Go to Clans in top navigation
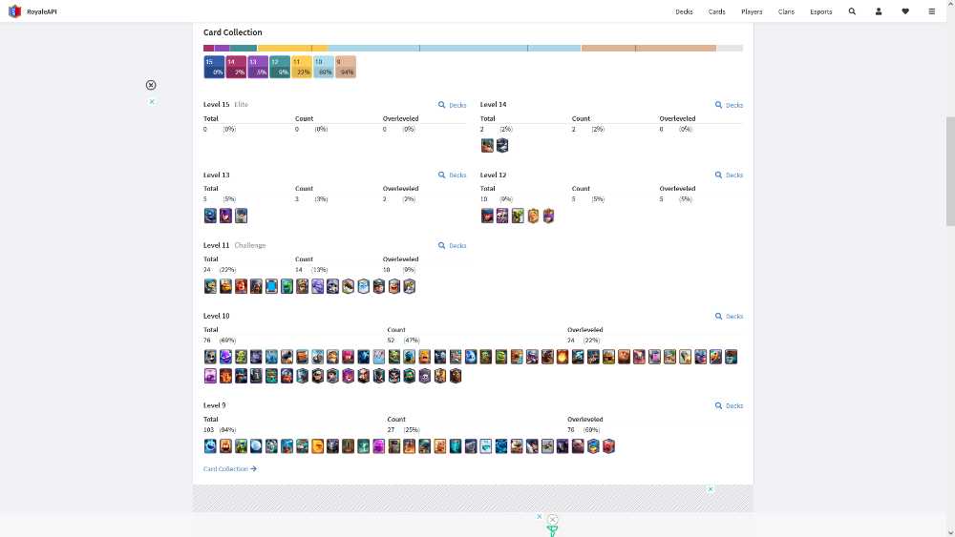Screen dimensions: 955x537 click(x=786, y=11)
